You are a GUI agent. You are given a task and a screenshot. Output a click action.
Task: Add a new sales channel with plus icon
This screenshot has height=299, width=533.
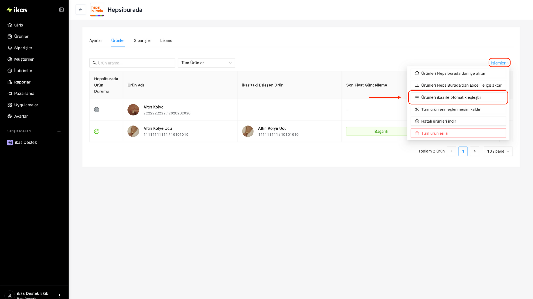(59, 131)
